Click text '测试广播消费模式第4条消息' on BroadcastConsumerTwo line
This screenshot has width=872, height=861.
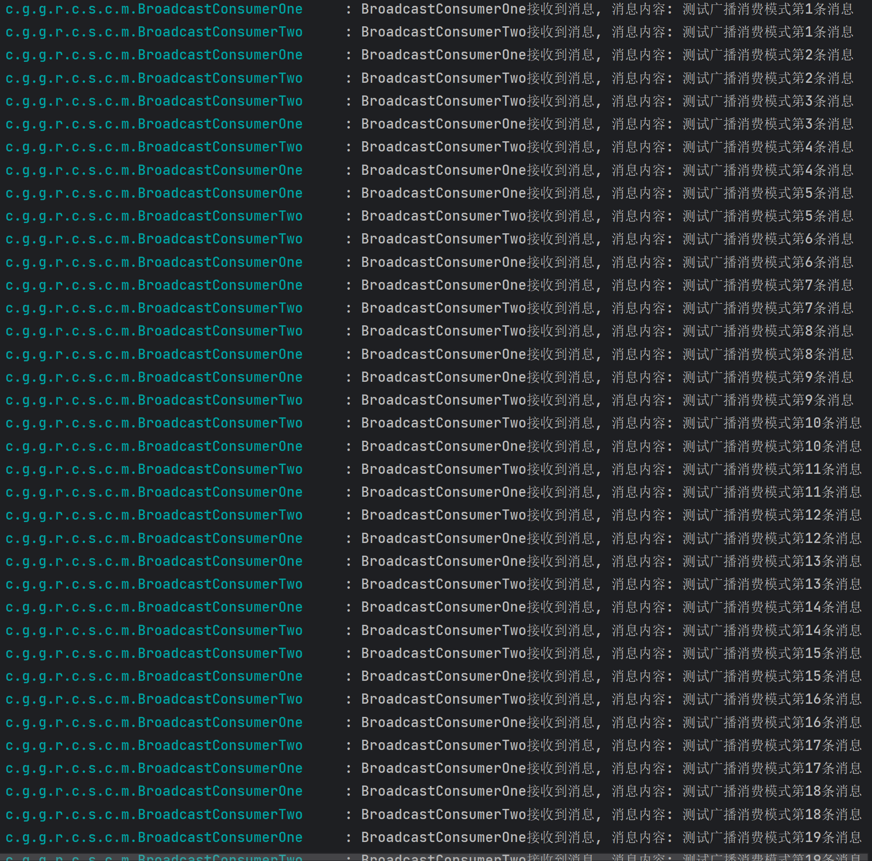pos(767,147)
